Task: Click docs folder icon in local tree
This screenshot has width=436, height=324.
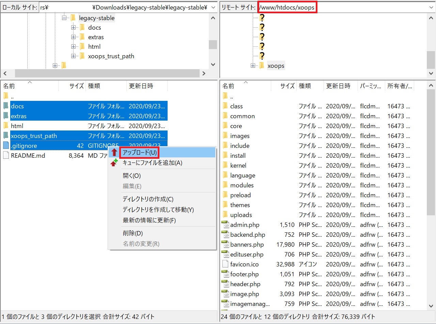Action: 82,28
